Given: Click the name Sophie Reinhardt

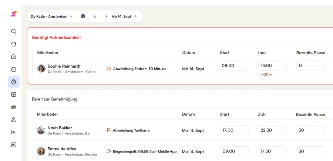Looking at the screenshot, I should [64, 66].
